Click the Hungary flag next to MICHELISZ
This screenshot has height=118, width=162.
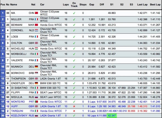(x=36, y=49)
